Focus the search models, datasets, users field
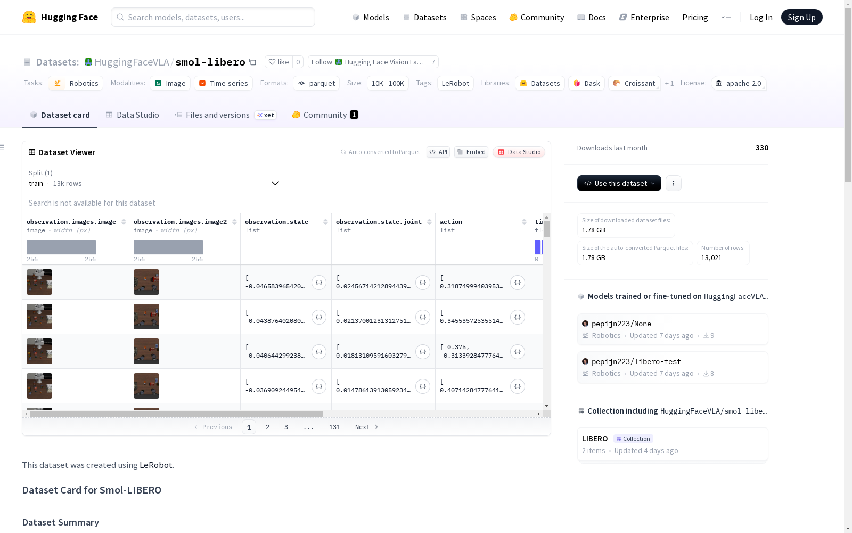 coord(213,17)
